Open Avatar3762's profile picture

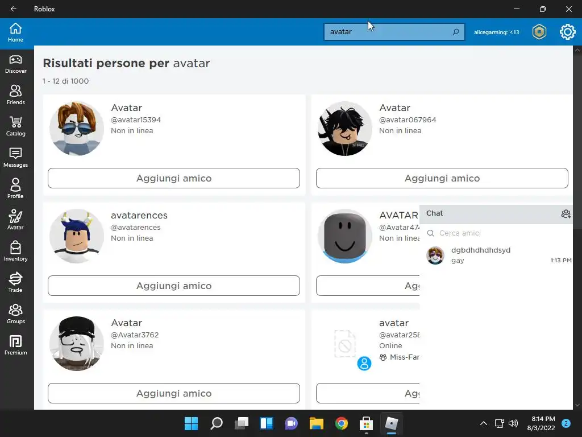coord(77,343)
